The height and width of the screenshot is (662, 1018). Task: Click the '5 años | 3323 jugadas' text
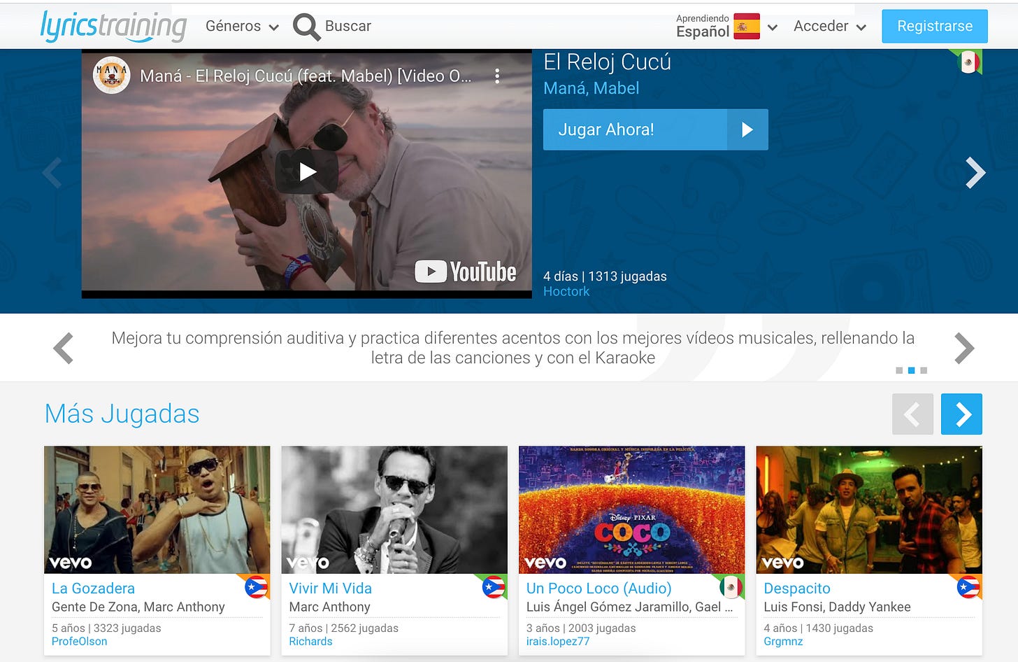[106, 628]
